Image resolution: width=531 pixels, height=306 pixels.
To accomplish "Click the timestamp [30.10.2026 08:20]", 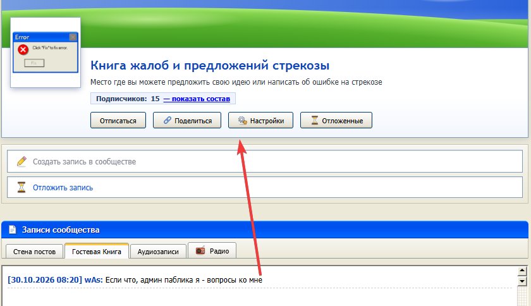I will click(x=45, y=280).
